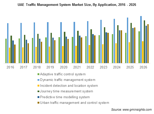Click the navy Predictive time modelling legend swatch
Screen dimensions: 154x114
click(38, 97)
